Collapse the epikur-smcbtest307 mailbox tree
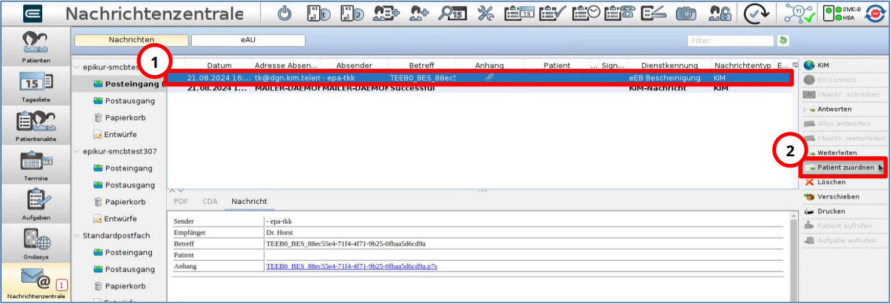 coord(78,152)
